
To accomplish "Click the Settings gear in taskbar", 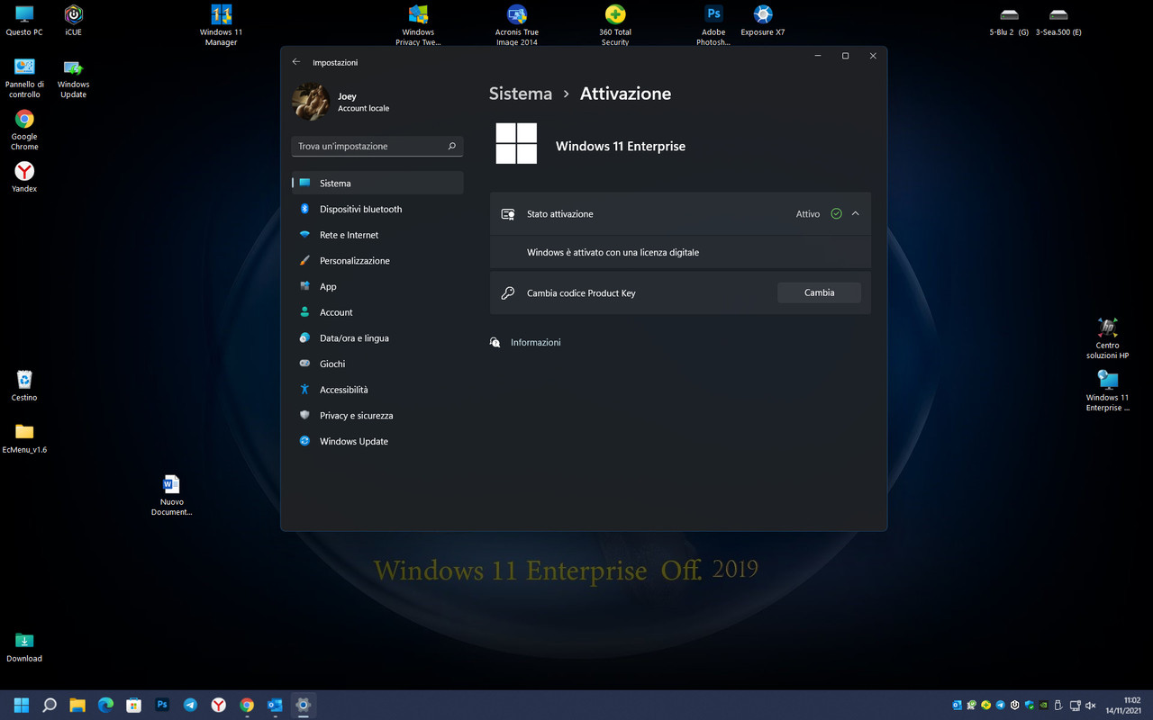I will click(304, 705).
